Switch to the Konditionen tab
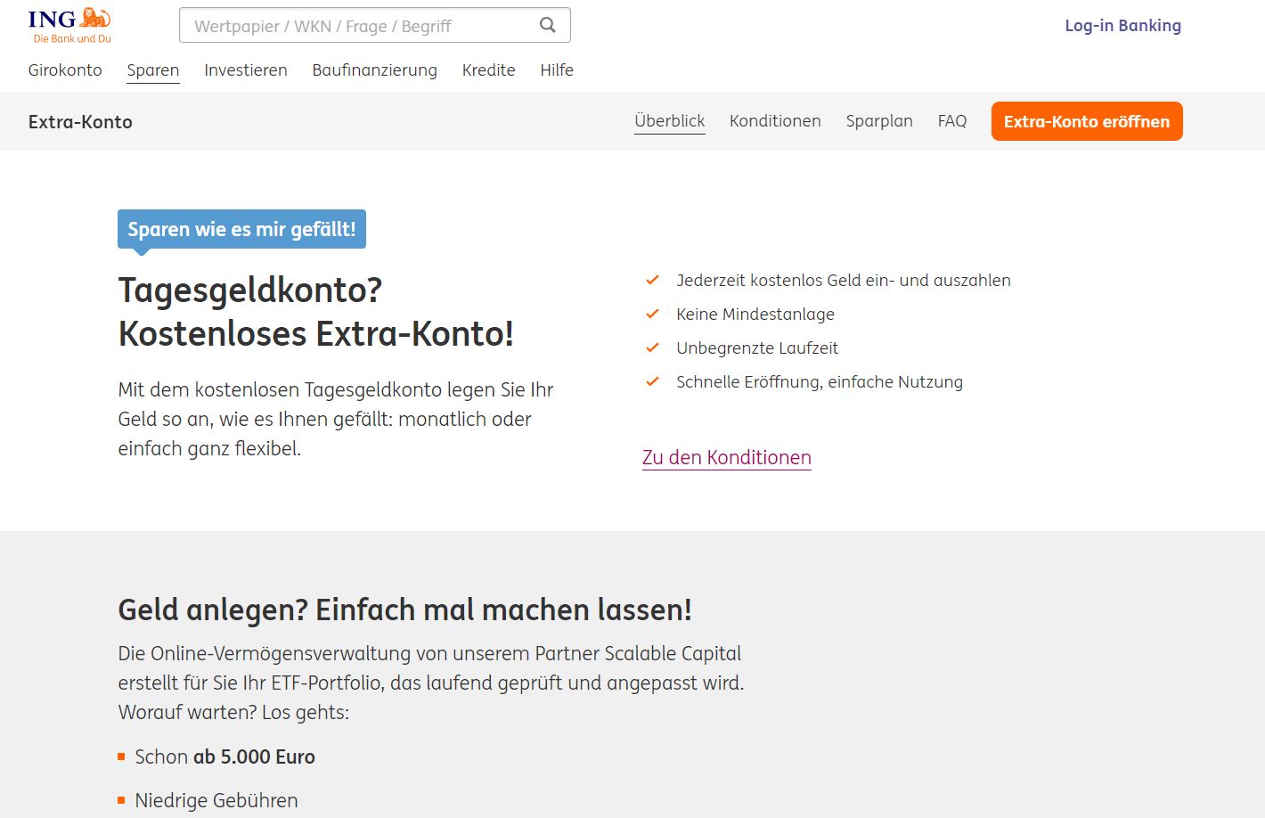1265x818 pixels. (x=775, y=121)
